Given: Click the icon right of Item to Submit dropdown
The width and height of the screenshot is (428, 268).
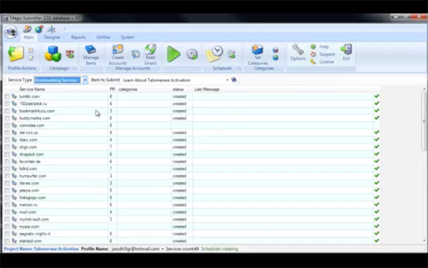Looking at the screenshot, I should pos(234,80).
